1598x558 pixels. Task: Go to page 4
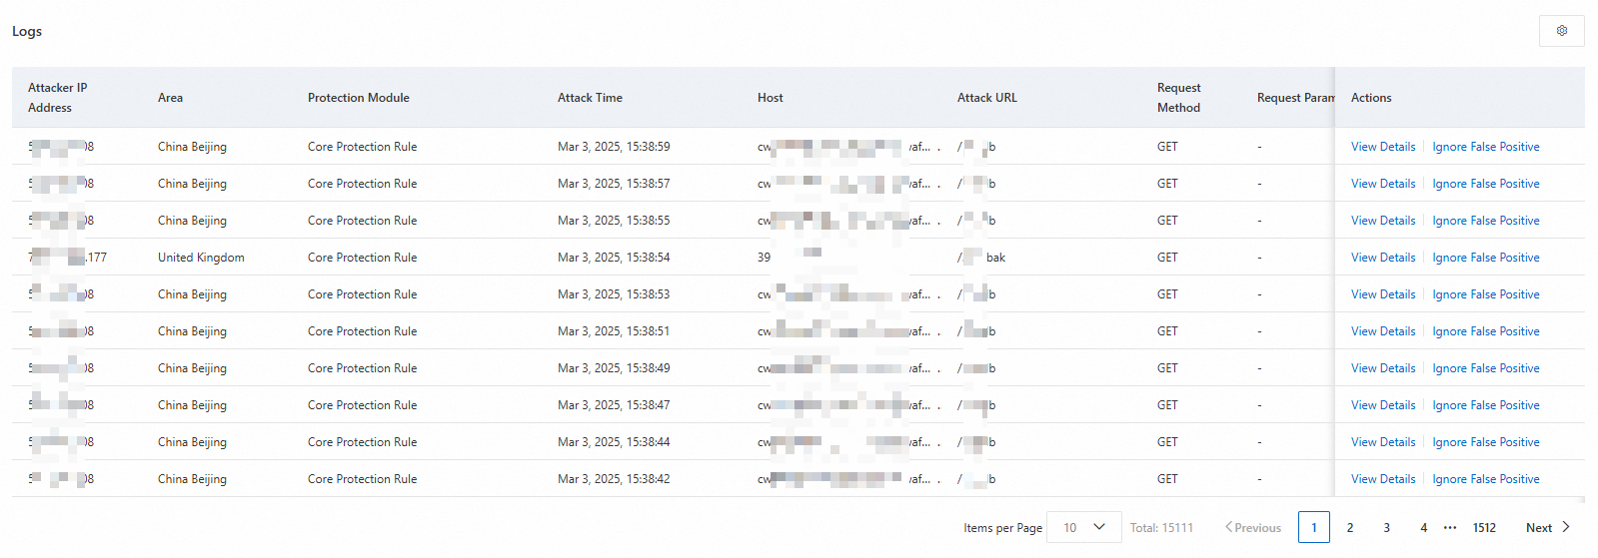[1423, 527]
